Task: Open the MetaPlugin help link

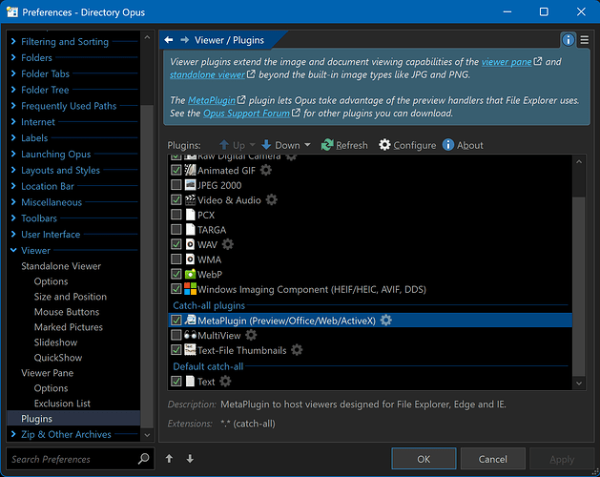Action: (x=212, y=100)
